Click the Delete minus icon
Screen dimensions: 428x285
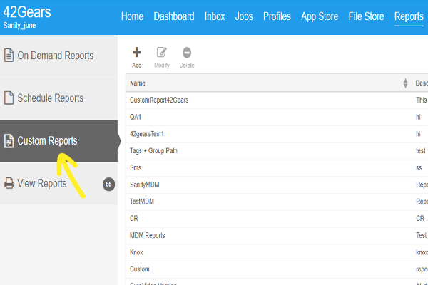click(x=187, y=53)
